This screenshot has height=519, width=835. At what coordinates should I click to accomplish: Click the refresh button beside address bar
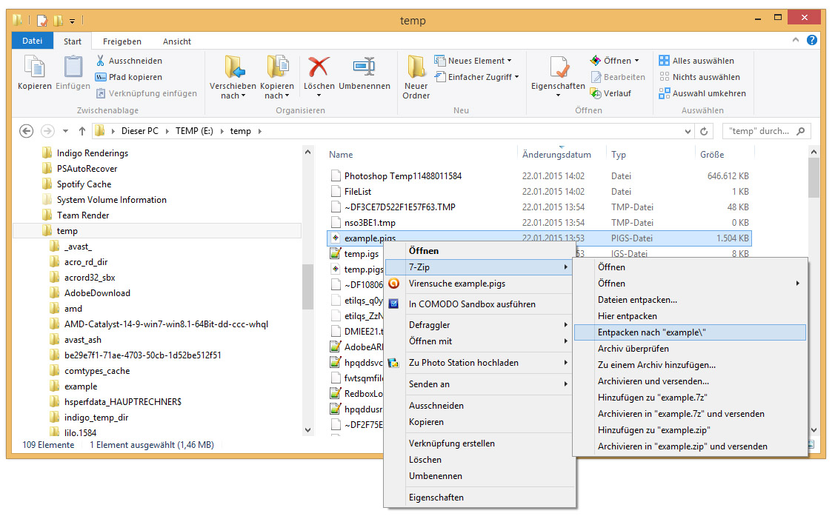click(705, 131)
